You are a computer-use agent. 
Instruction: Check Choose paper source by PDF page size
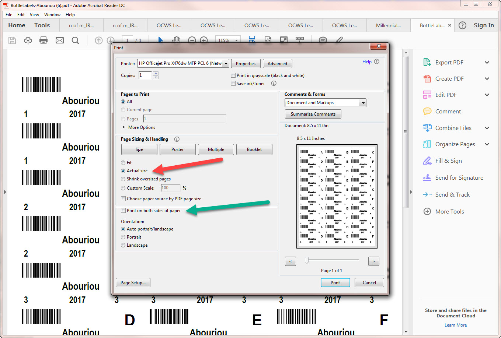point(123,199)
